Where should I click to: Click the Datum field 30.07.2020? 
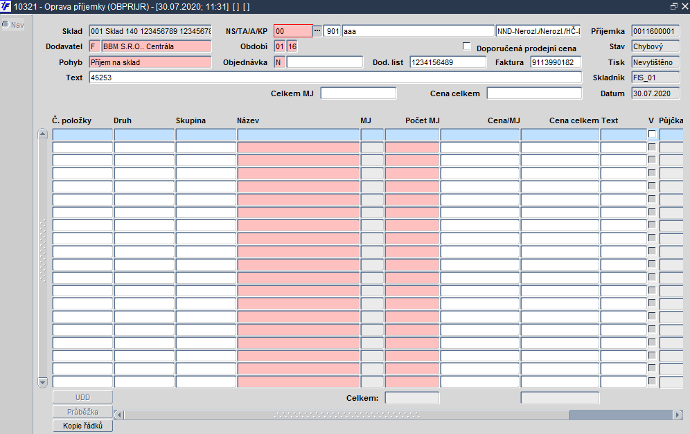point(655,93)
